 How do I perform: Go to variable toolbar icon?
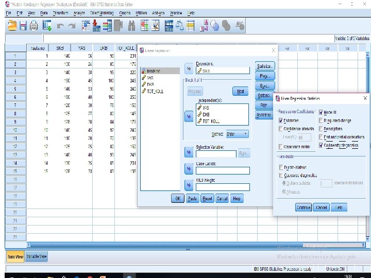(96, 26)
